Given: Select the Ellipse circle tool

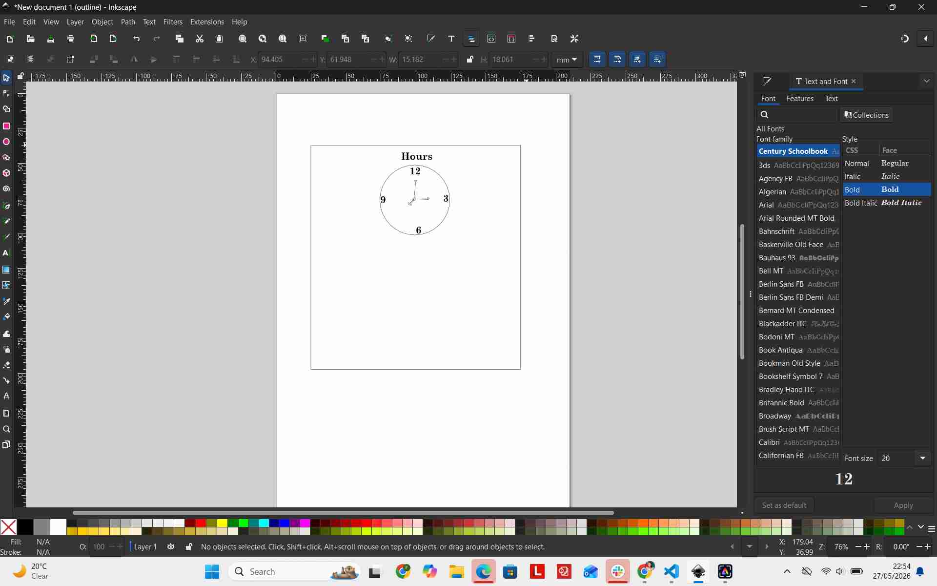Looking at the screenshot, I should (x=6, y=142).
